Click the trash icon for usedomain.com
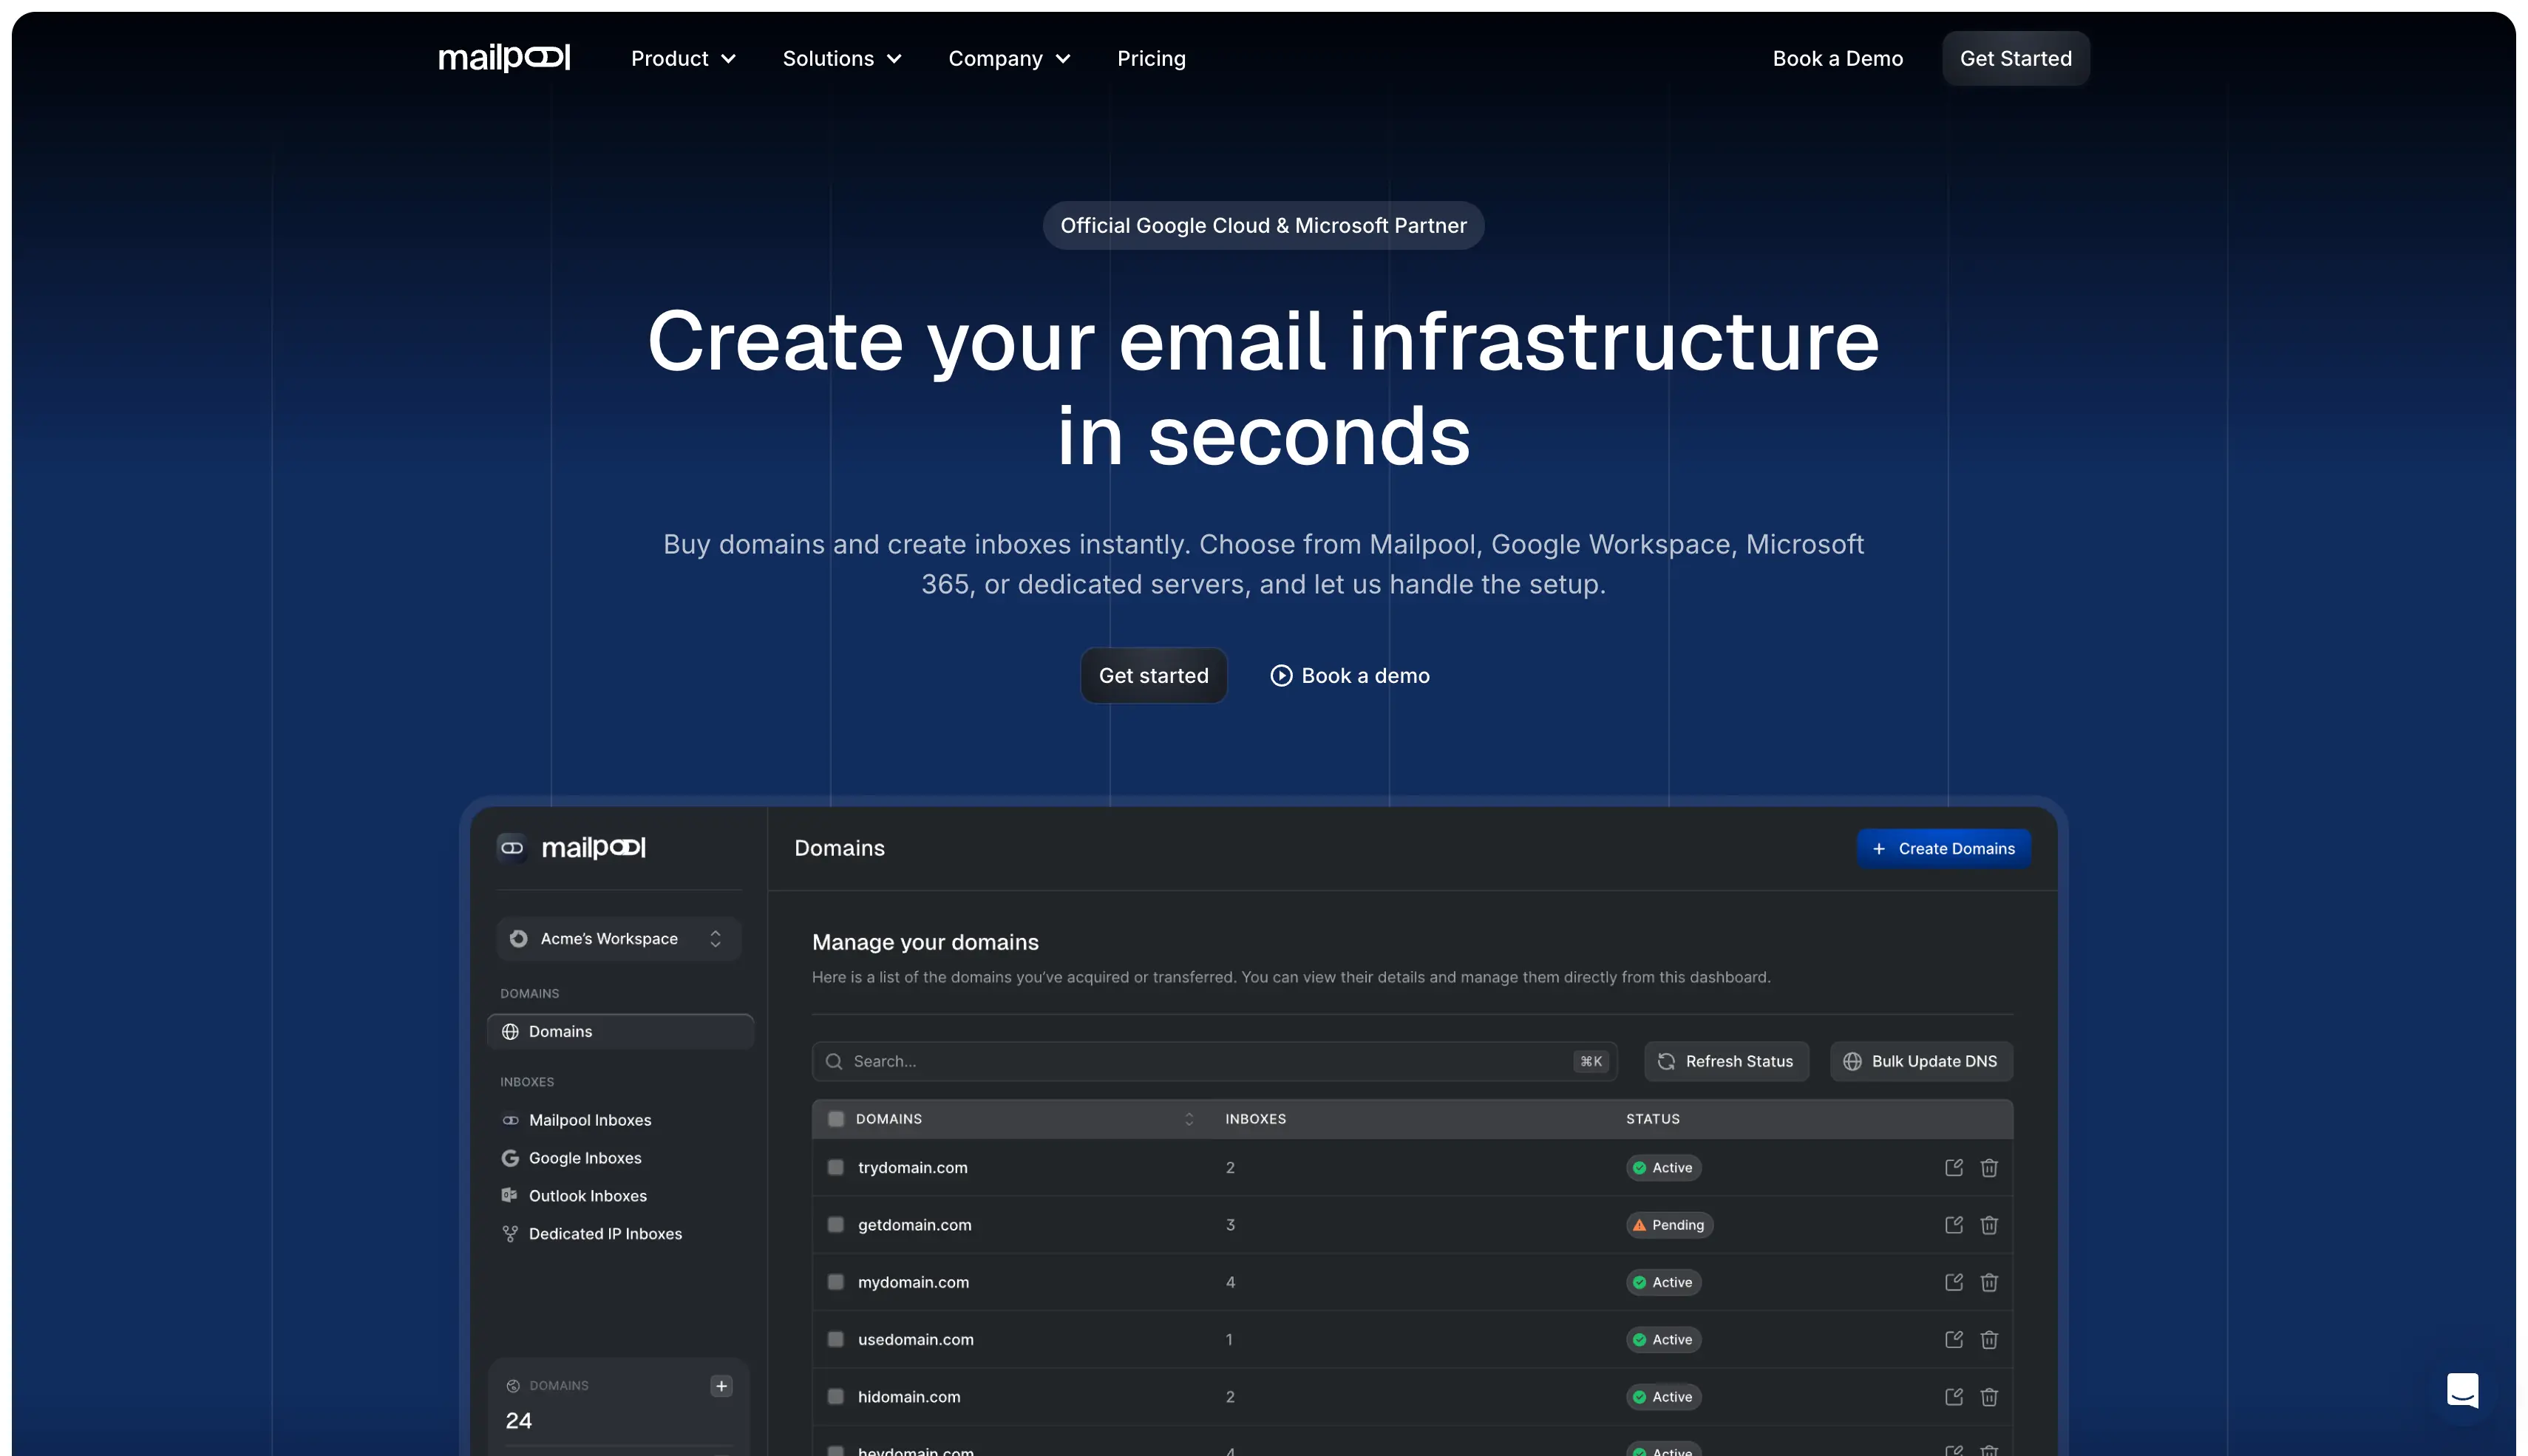Viewport: 2528px width, 1456px height. (x=1988, y=1339)
